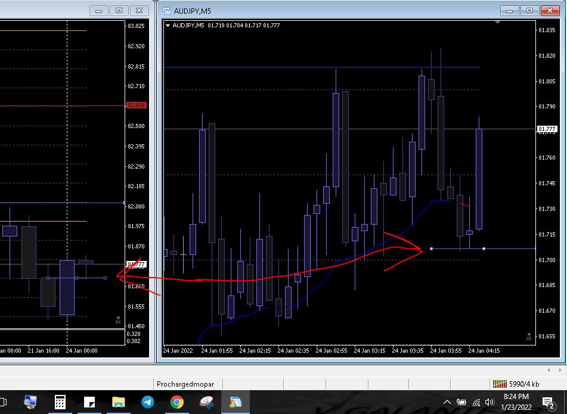Click the volume icon in system tray

[489, 402]
